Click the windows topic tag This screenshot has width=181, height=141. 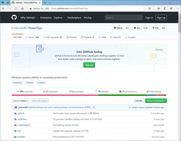tap(41, 83)
